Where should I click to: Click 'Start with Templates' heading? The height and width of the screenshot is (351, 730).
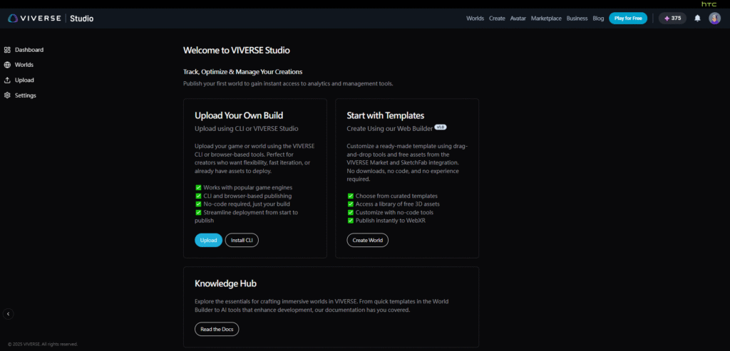[x=386, y=115]
